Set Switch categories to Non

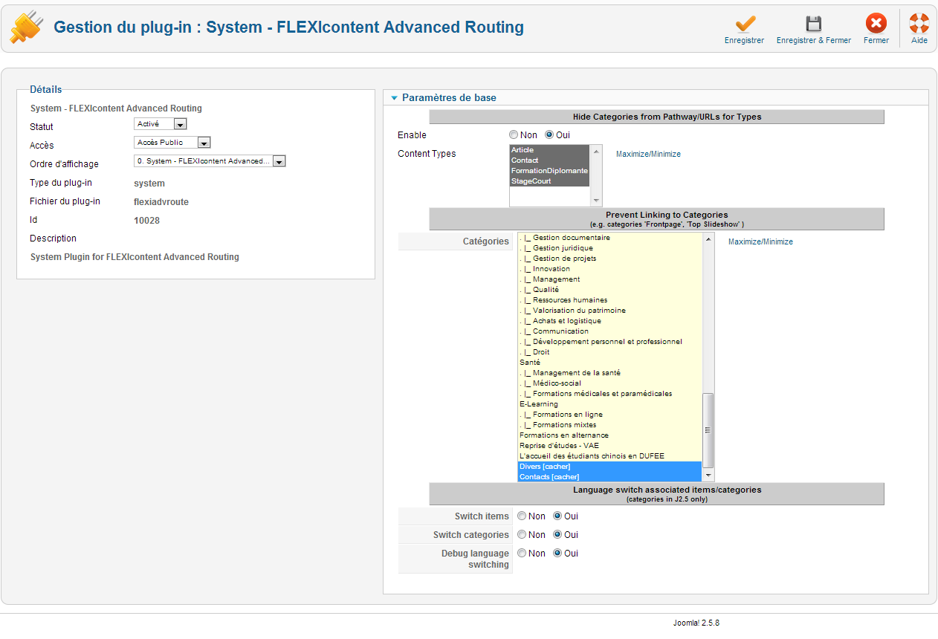click(522, 535)
